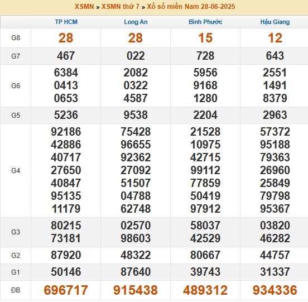This screenshot has width=308, height=302.
Task: Click G5 number 5236
Action: pyautogui.click(x=66, y=115)
